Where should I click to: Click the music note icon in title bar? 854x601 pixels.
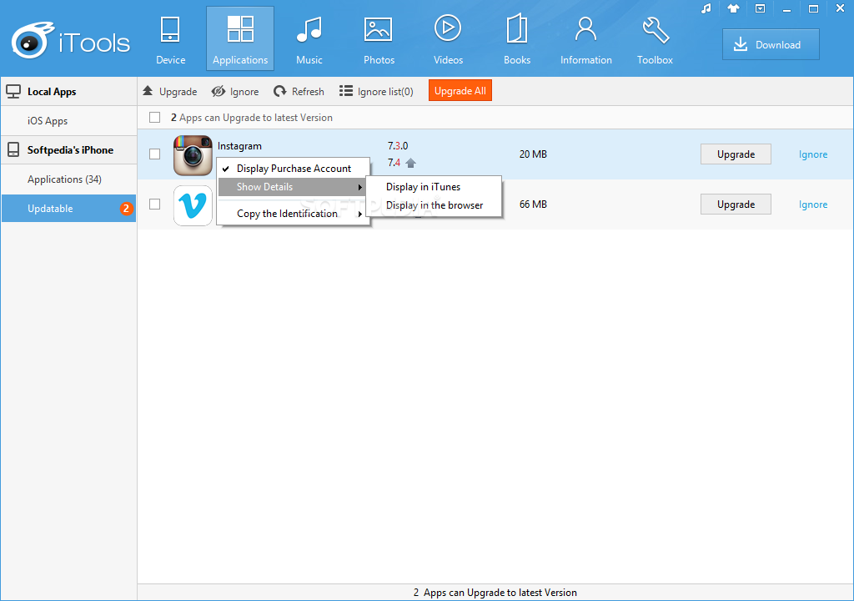click(x=706, y=8)
